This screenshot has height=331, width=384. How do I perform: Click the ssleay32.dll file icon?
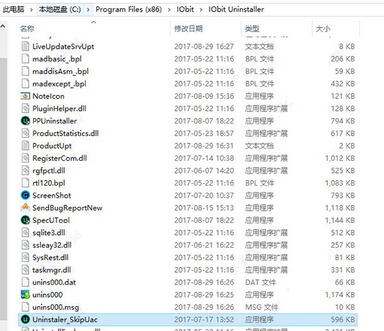pos(25,245)
